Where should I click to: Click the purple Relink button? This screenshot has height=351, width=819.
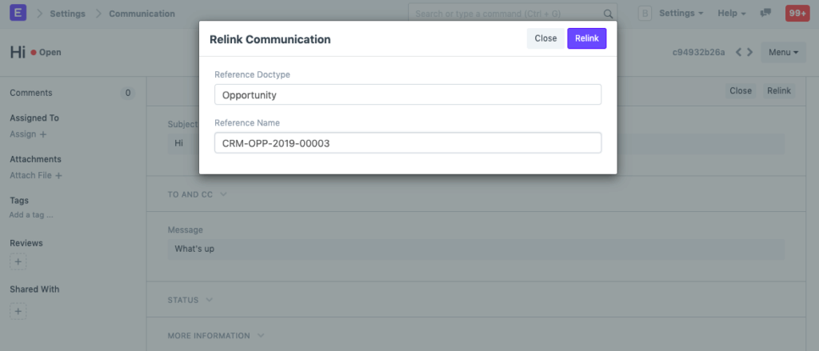click(x=586, y=38)
